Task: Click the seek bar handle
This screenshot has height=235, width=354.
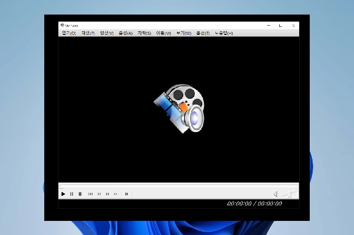Action: pos(61,186)
